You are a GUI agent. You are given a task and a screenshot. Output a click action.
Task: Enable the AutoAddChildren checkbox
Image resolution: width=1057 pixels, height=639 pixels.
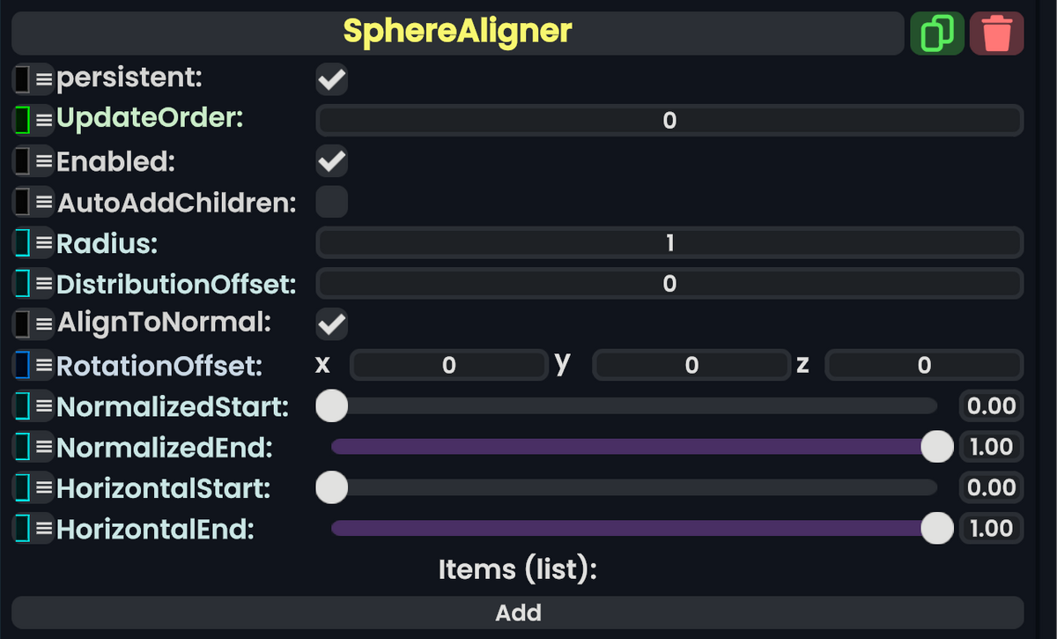(x=331, y=202)
